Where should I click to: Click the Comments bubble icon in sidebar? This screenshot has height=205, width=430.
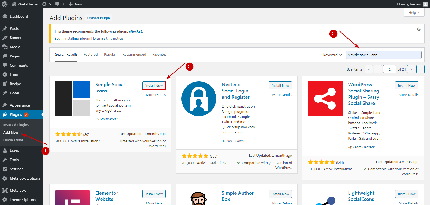tap(5, 65)
